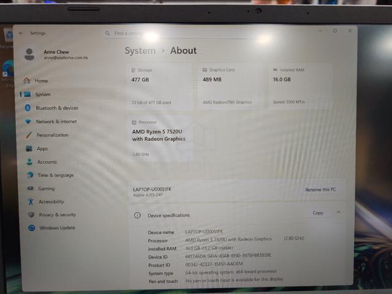Viewport: 392px width, 294px height.
Task: Select the Time & language globe icon
Action: click(30, 175)
